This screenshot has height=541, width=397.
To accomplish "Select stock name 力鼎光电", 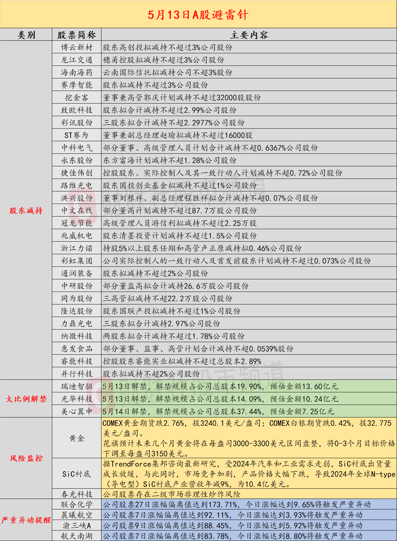I will [77, 323].
